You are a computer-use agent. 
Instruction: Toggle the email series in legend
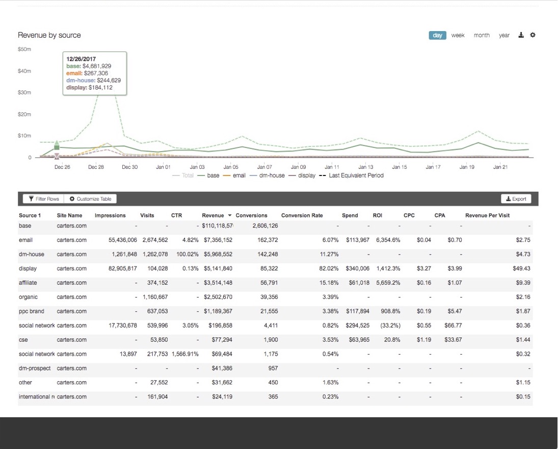pyautogui.click(x=234, y=176)
